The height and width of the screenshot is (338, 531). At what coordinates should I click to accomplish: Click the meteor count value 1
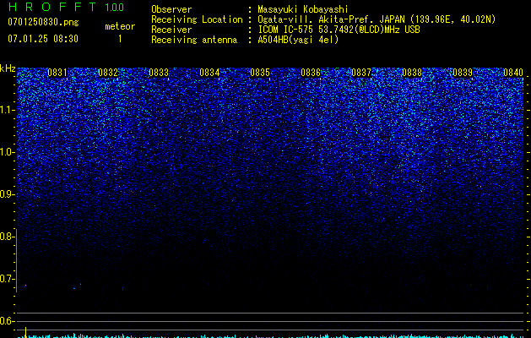tap(120, 39)
